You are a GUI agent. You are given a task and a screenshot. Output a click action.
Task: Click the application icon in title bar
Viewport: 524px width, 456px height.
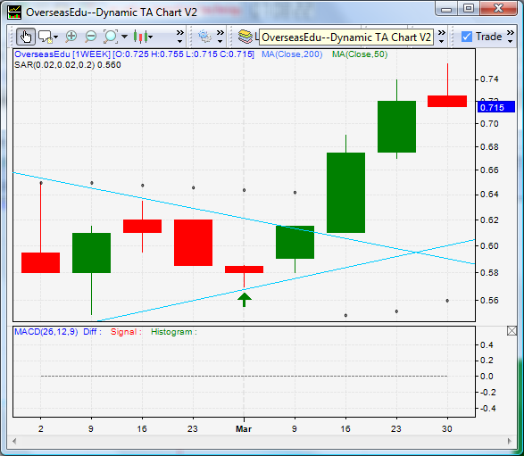(14, 12)
